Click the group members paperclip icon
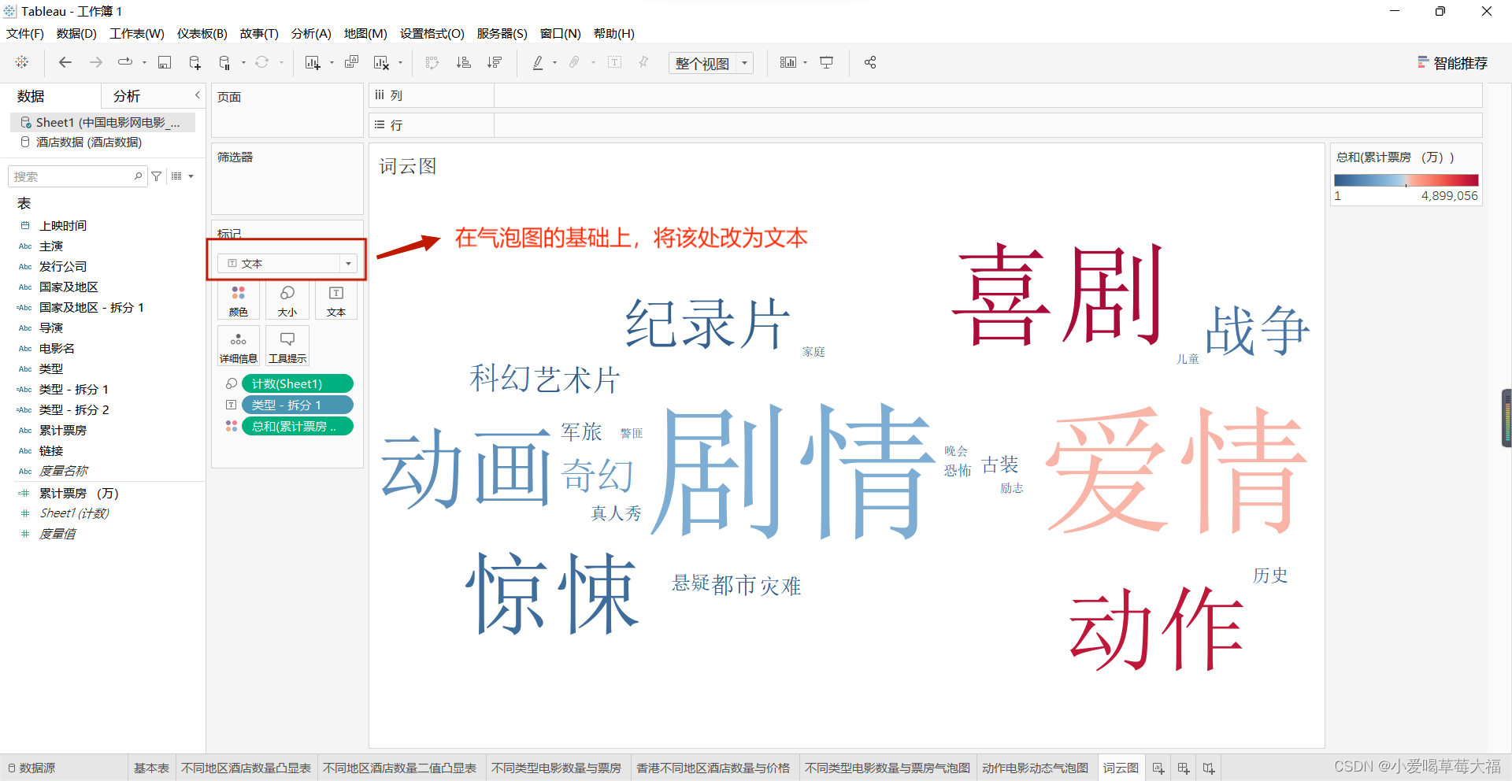 [x=575, y=62]
